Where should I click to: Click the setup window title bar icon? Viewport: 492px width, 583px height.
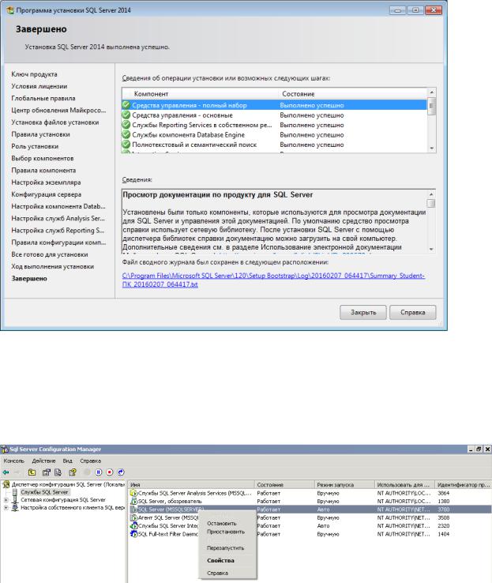pyautogui.click(x=10, y=10)
